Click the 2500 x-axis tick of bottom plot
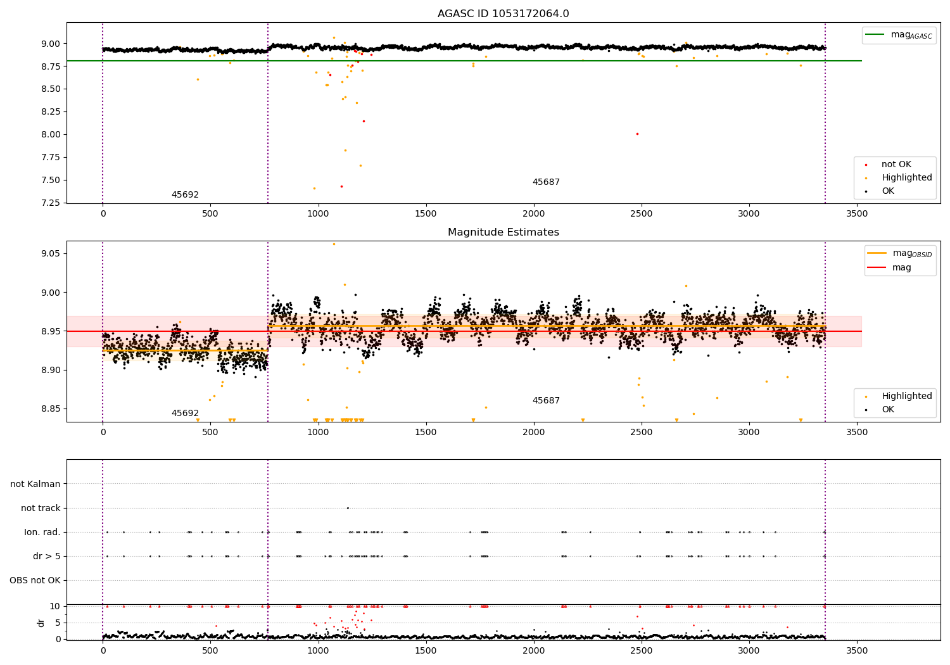The width and height of the screenshot is (950, 665). click(642, 650)
